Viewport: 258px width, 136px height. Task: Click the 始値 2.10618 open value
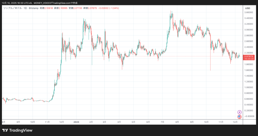point(46,8)
